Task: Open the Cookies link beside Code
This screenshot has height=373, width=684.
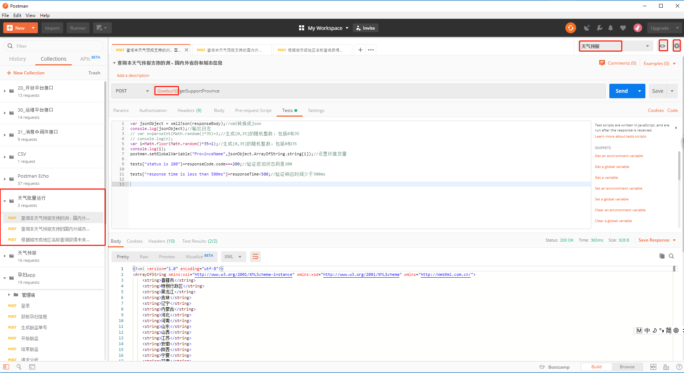Action: tap(655, 110)
